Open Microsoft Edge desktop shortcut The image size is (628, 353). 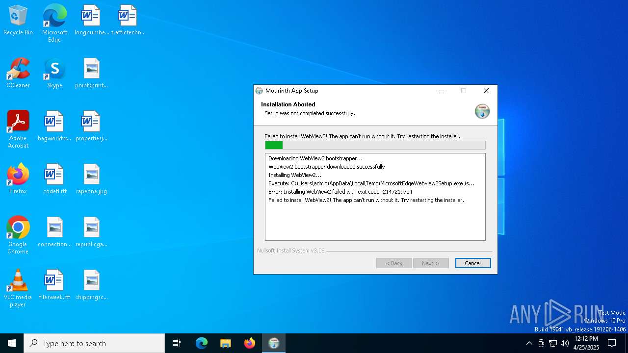(x=54, y=23)
